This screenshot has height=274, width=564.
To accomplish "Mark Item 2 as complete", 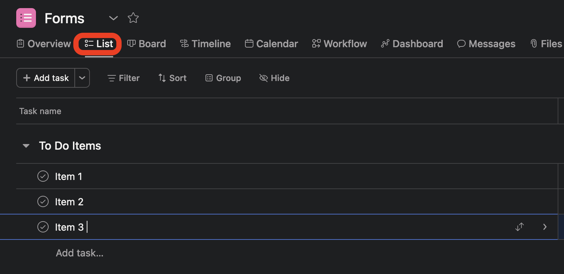I will (x=43, y=201).
